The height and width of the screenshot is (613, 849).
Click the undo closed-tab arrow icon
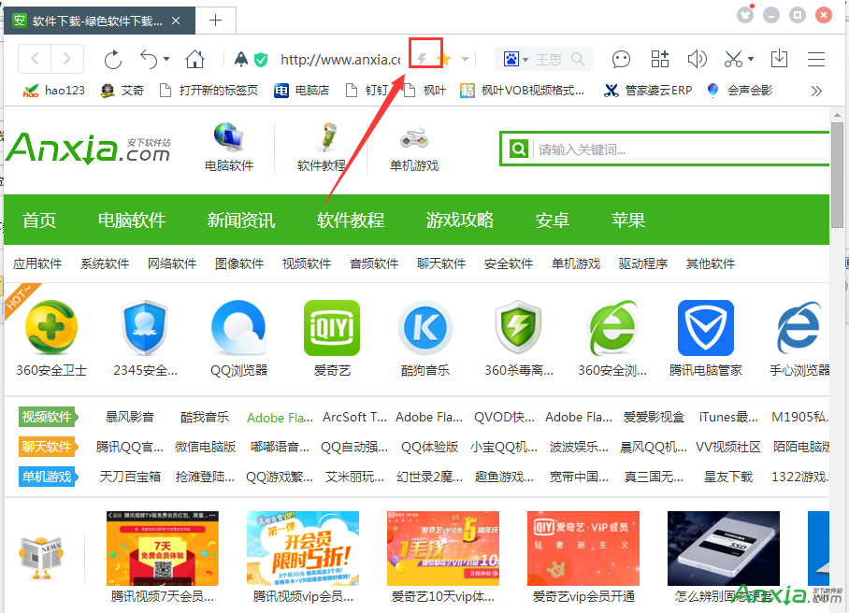(x=149, y=59)
